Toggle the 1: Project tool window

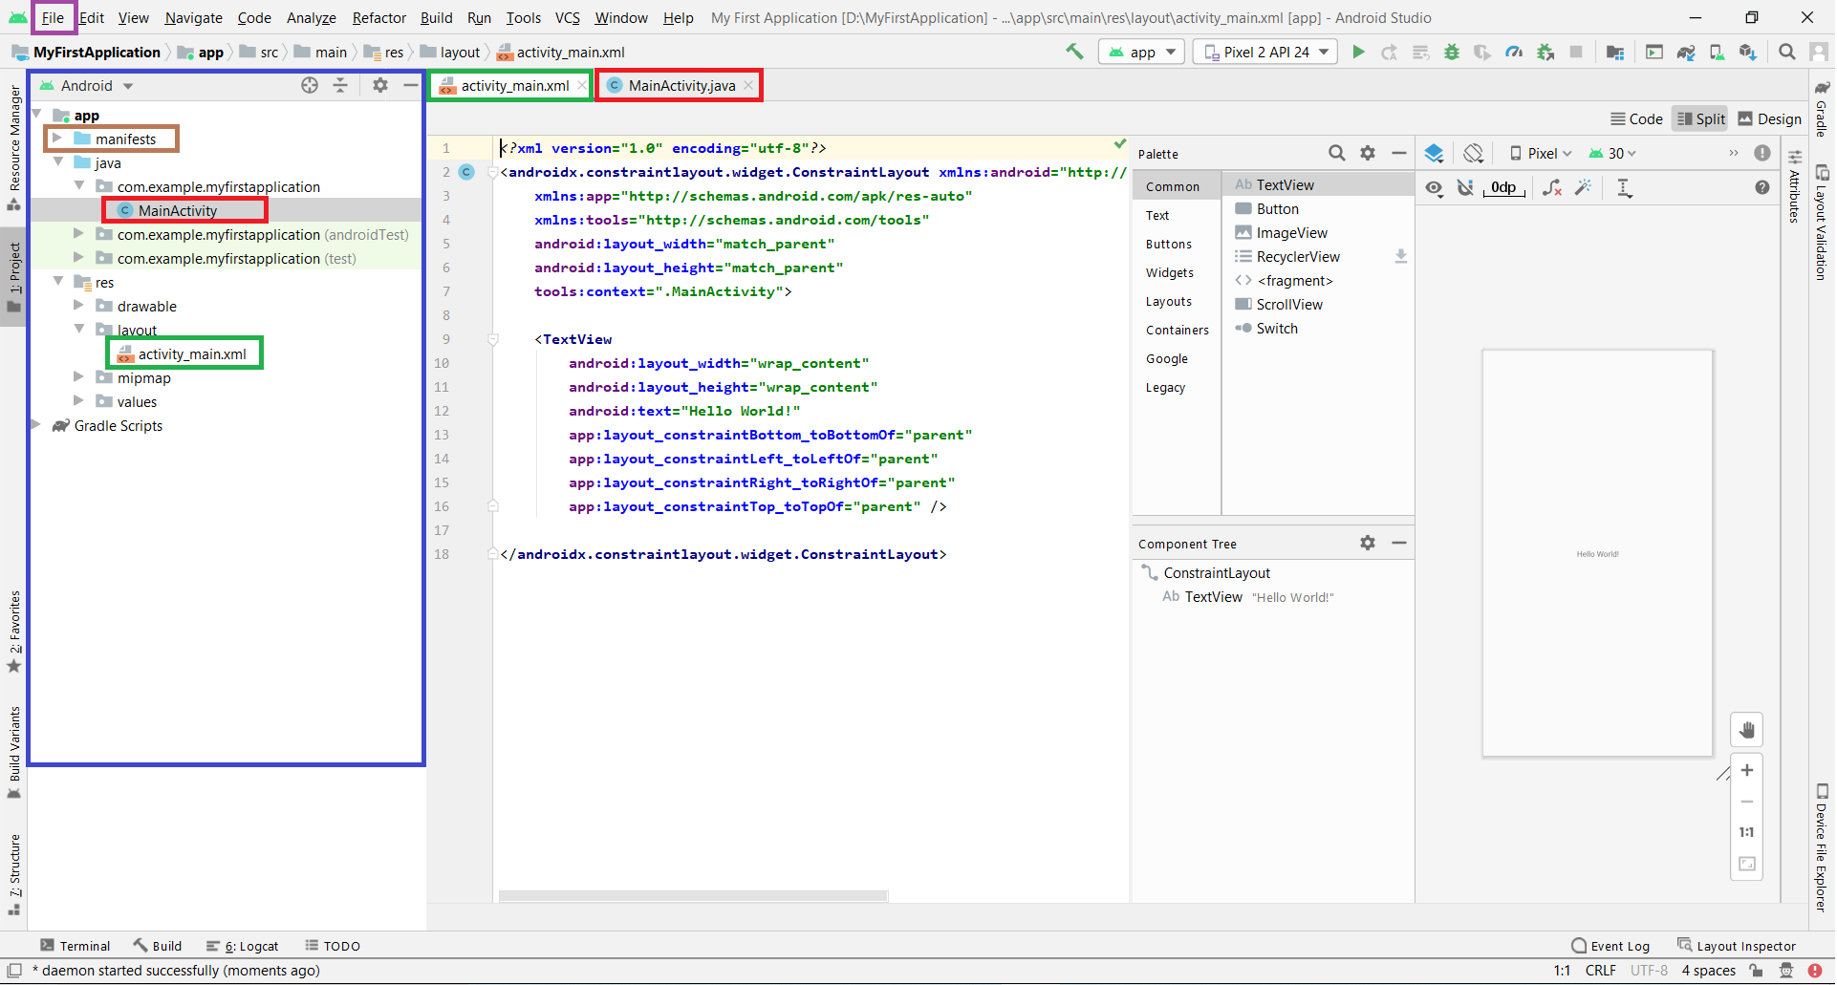(14, 277)
